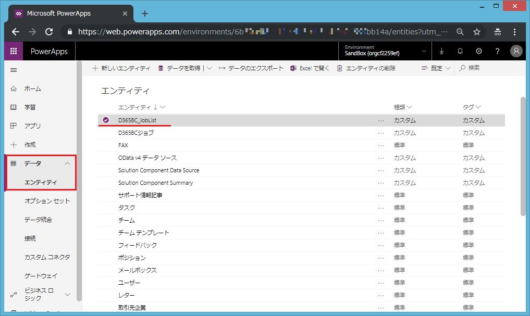Click エンティティの削除 button

pos(366,68)
